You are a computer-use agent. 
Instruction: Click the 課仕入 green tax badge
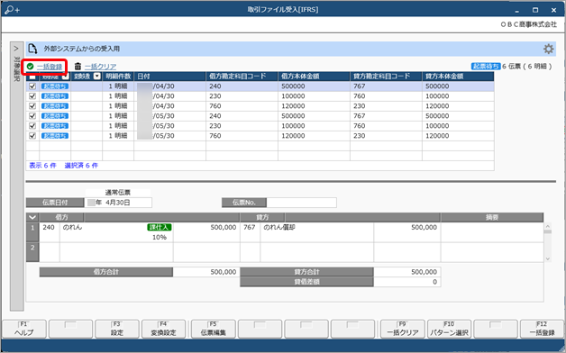click(160, 227)
